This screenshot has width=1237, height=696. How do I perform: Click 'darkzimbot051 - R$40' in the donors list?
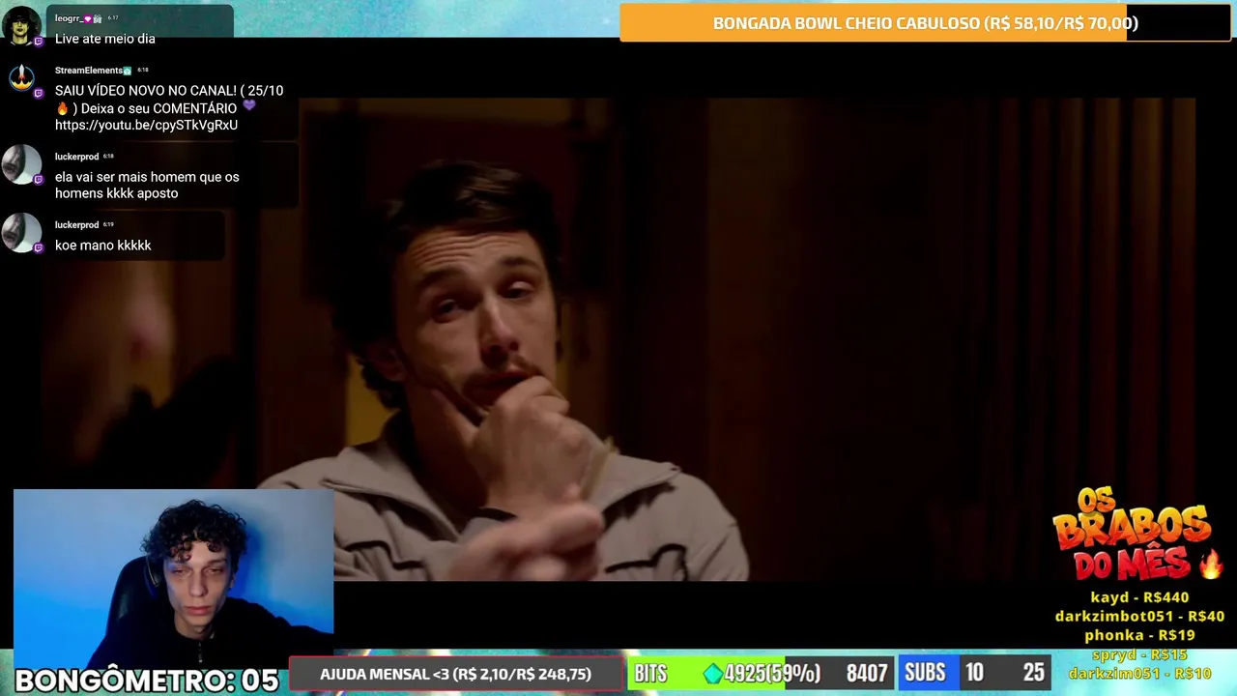tap(1139, 616)
